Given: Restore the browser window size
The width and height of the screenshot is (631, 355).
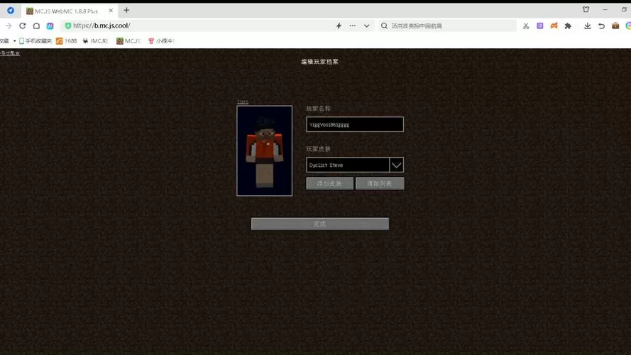Looking at the screenshot, I should tap(624, 9).
